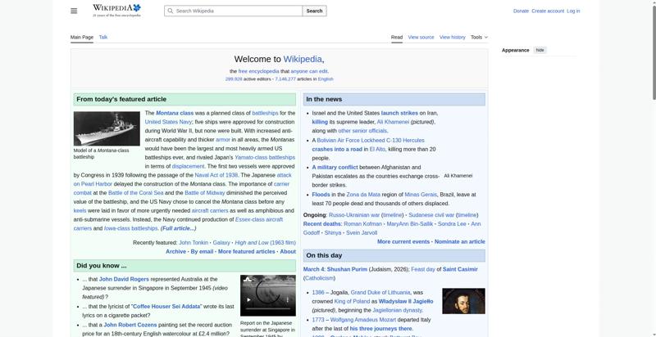The height and width of the screenshot is (337, 656).
Task: Open the Donate link
Action: coord(521,11)
